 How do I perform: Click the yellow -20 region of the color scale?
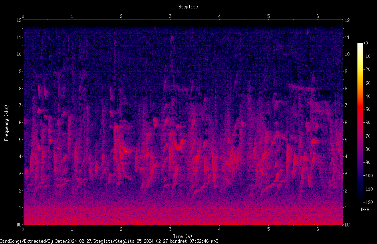360,69
